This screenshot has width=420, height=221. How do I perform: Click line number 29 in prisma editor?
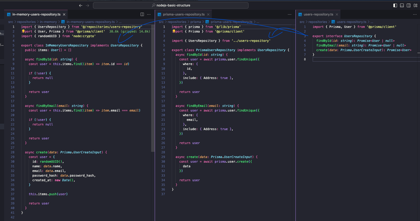(x=163, y=157)
